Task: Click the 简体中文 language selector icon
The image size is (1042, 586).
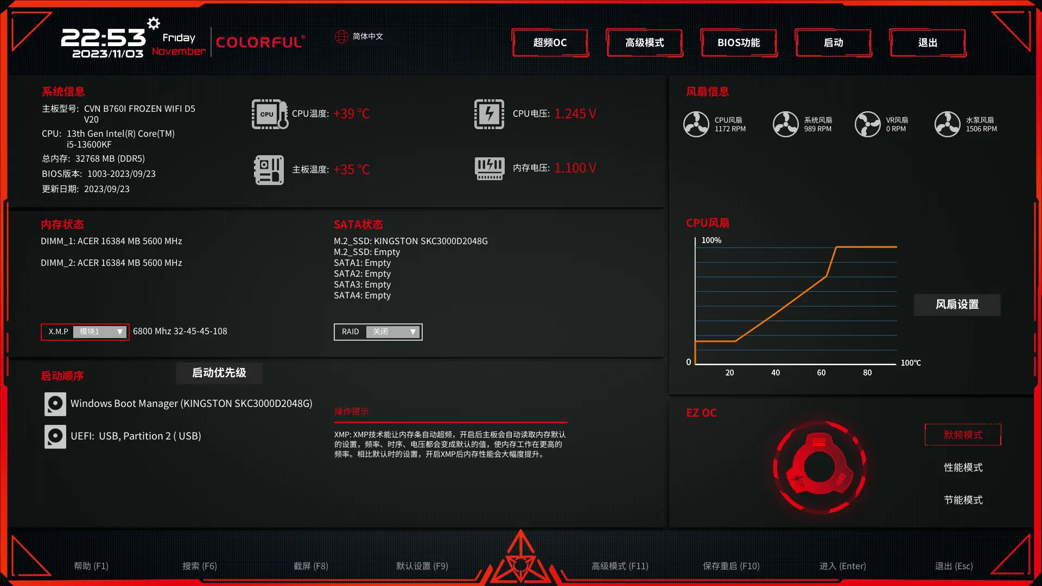Action: [341, 36]
